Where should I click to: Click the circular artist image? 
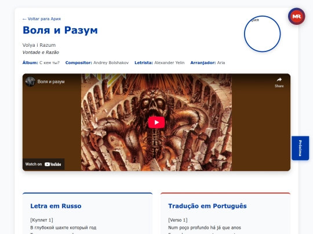[x=263, y=34]
